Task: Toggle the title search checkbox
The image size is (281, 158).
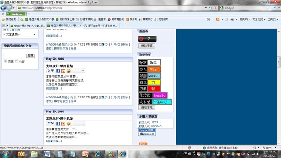Action: (5, 61)
